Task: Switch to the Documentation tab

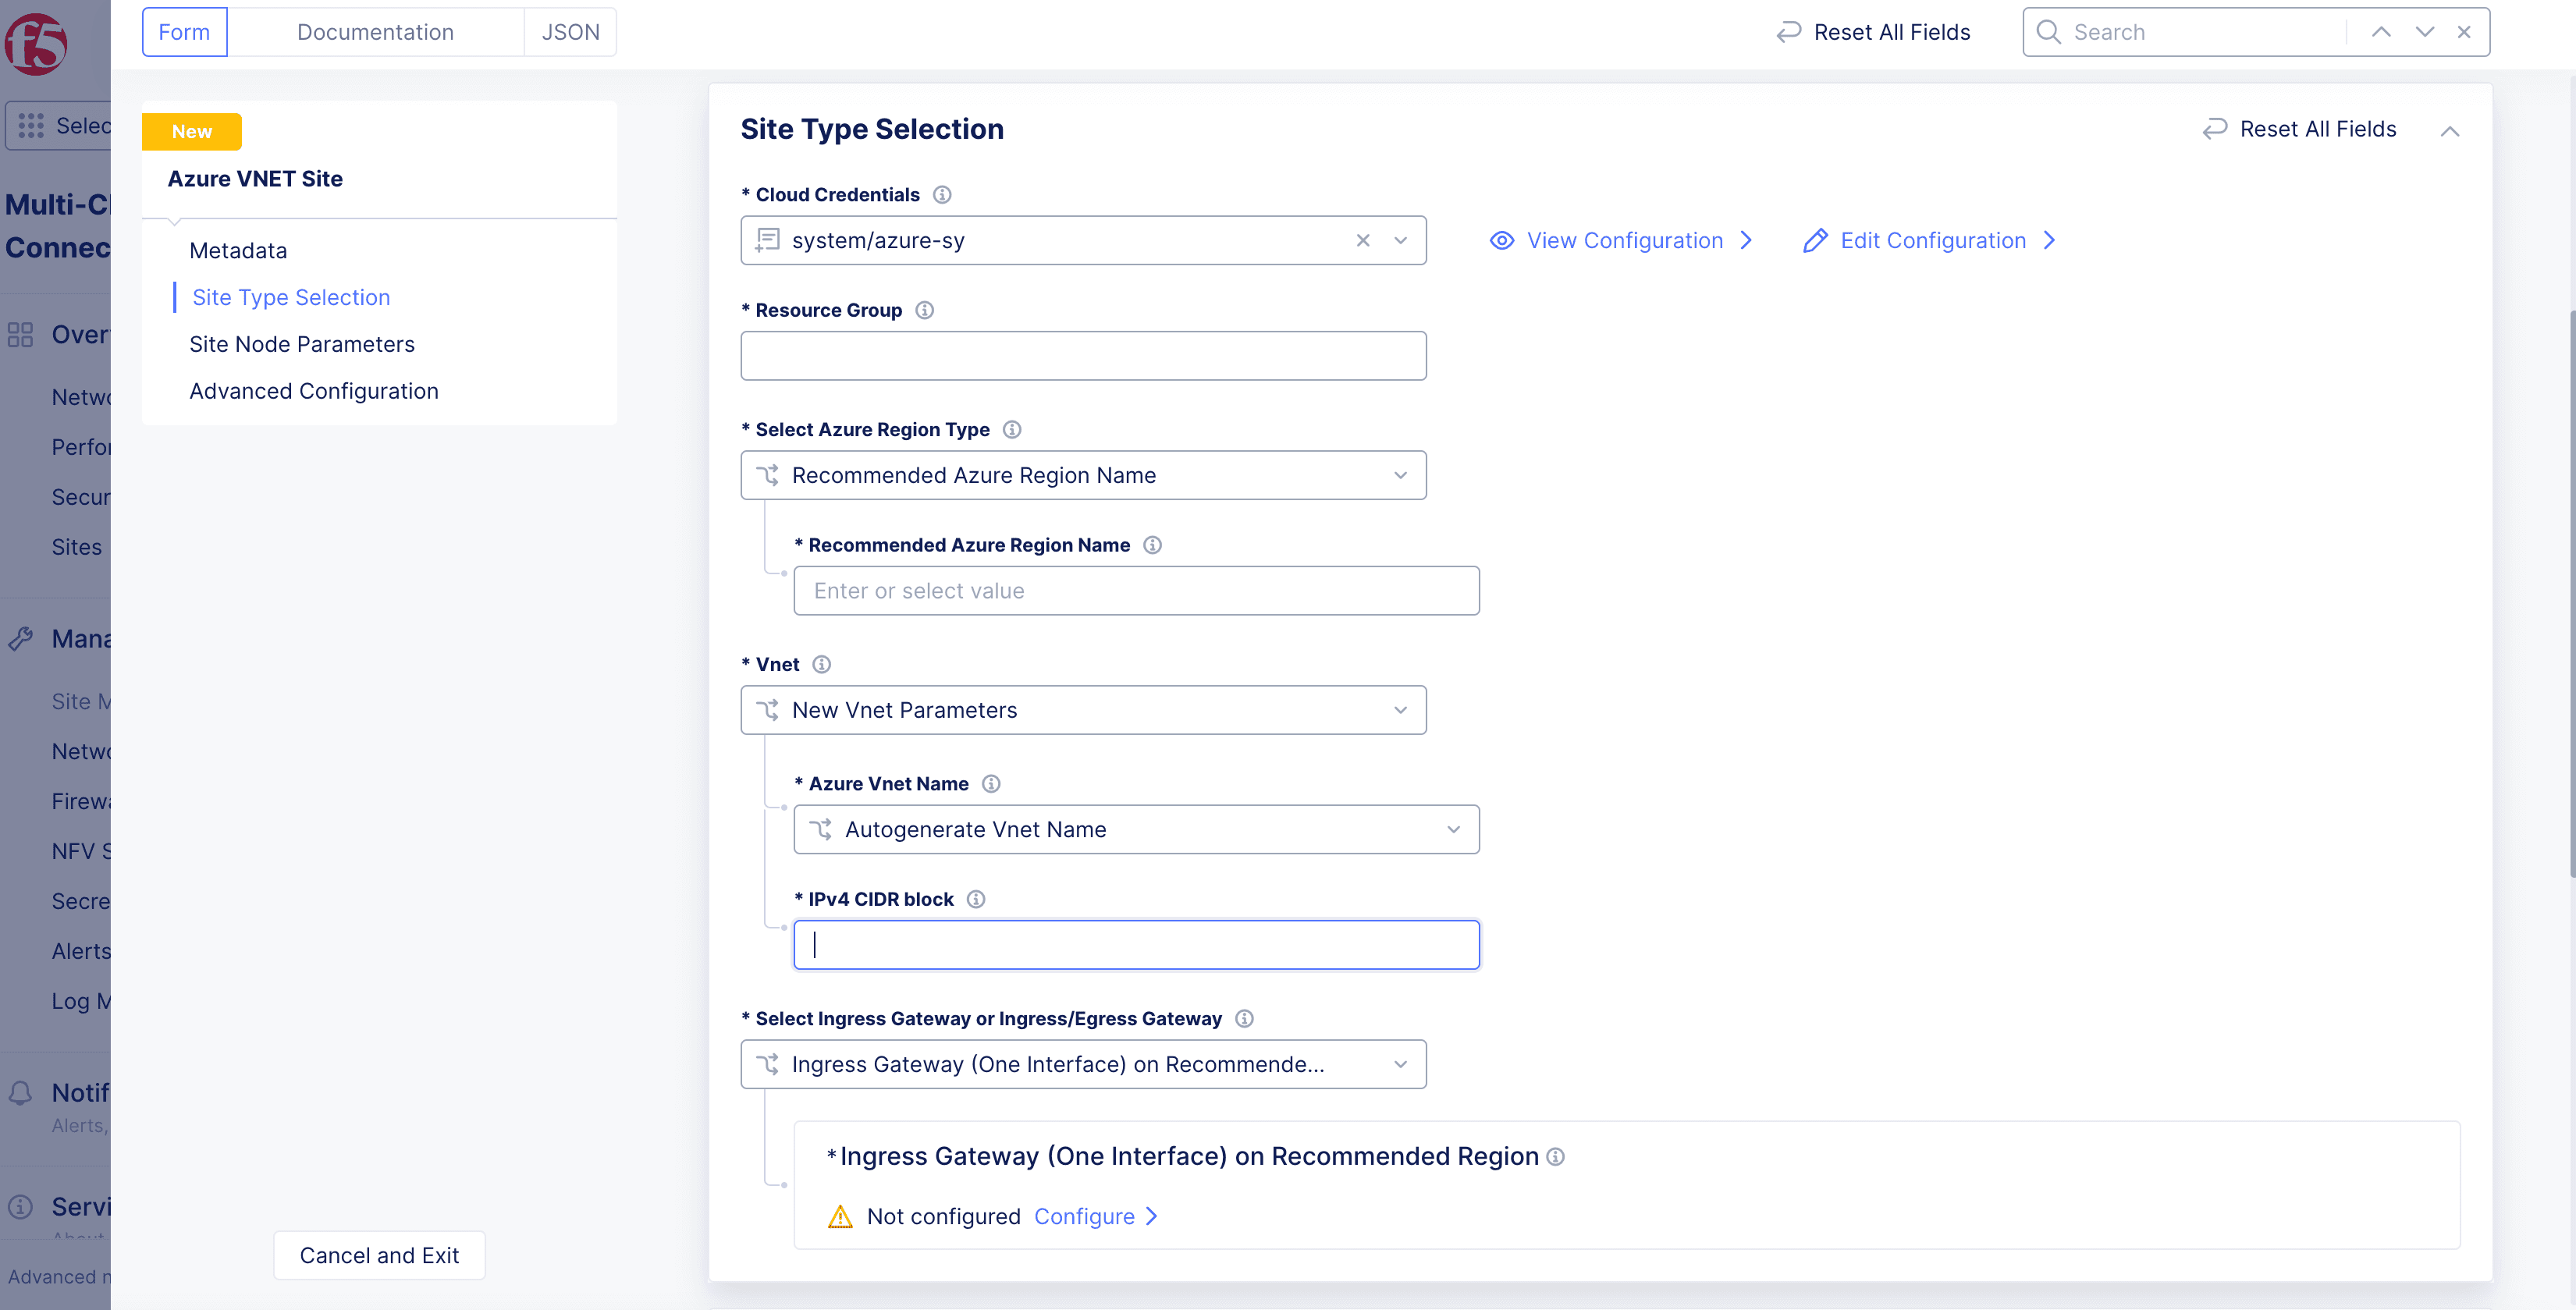Action: coord(375,32)
